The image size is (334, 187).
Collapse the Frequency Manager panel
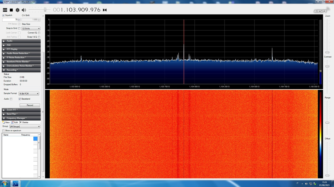click(21, 118)
